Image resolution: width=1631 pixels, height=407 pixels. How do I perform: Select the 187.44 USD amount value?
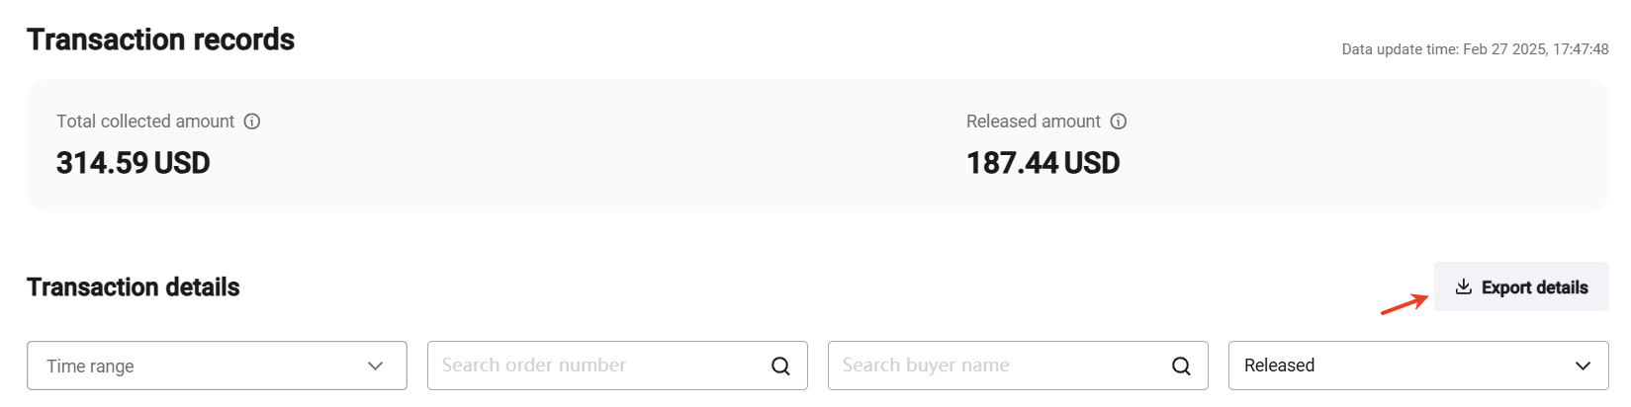pos(1042,163)
